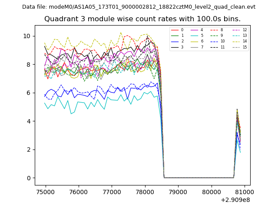
Task: Select the red dashed legend line for module 8
Action: 214,30
